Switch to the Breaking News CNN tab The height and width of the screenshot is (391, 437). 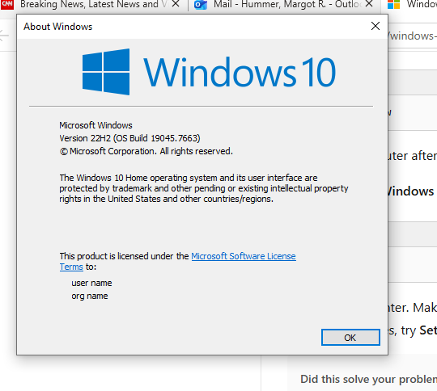point(89,4)
